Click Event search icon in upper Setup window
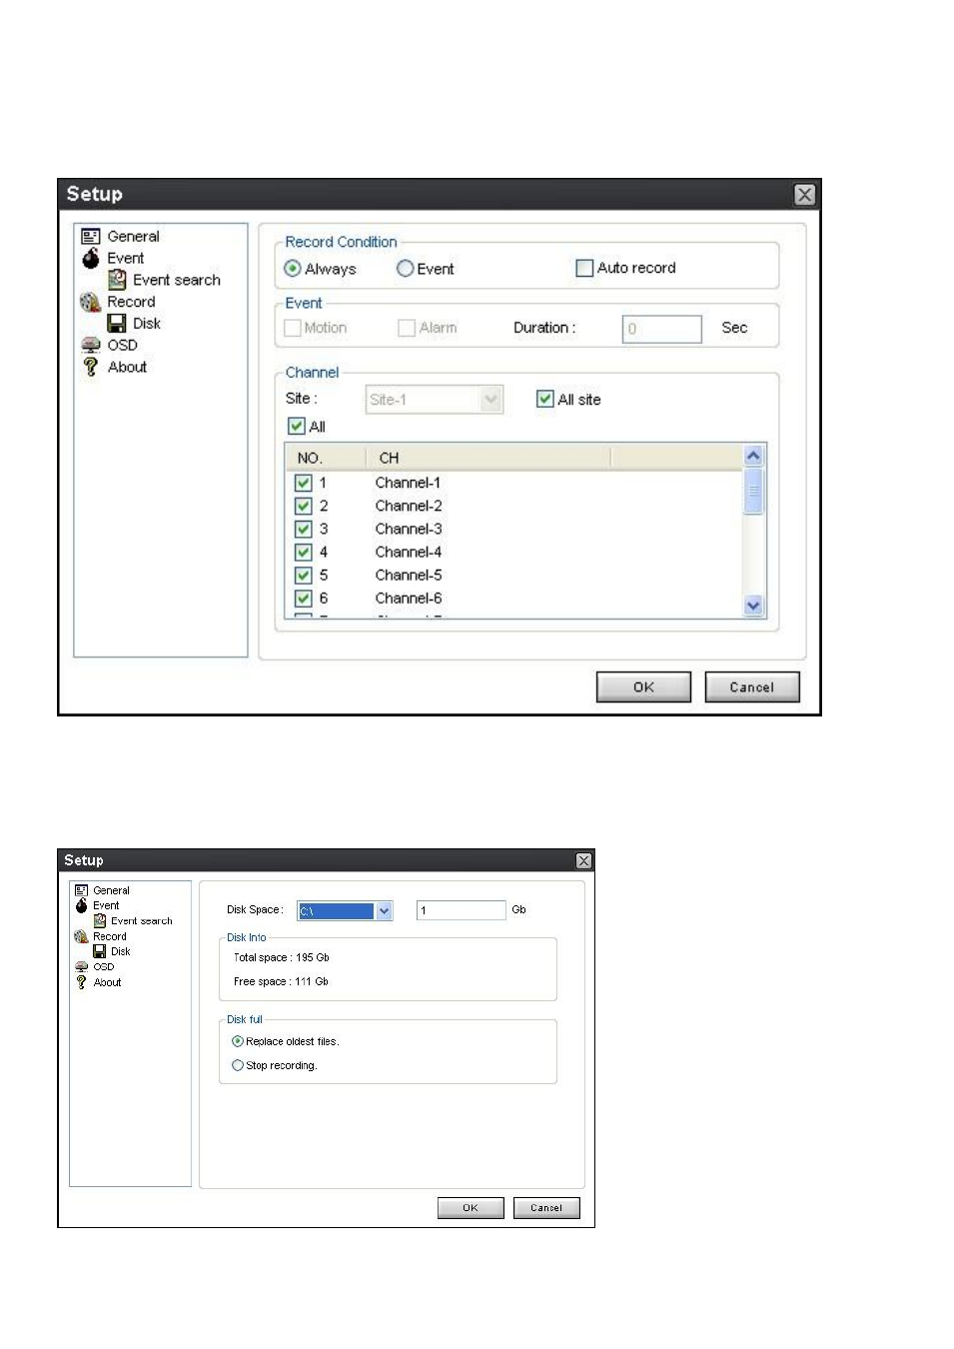The width and height of the screenshot is (954, 1349). [x=117, y=280]
